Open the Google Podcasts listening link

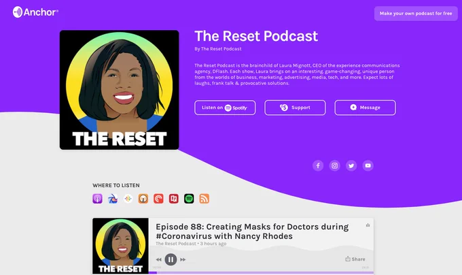[128, 199]
